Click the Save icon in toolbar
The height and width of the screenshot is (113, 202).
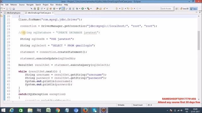click(x=7, y=9)
